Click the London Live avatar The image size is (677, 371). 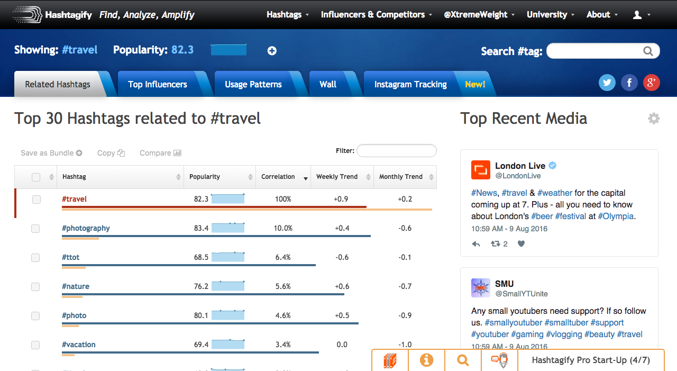[481, 170]
